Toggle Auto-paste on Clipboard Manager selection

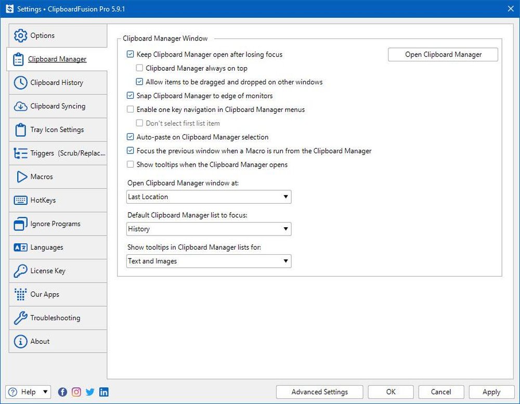click(x=131, y=137)
